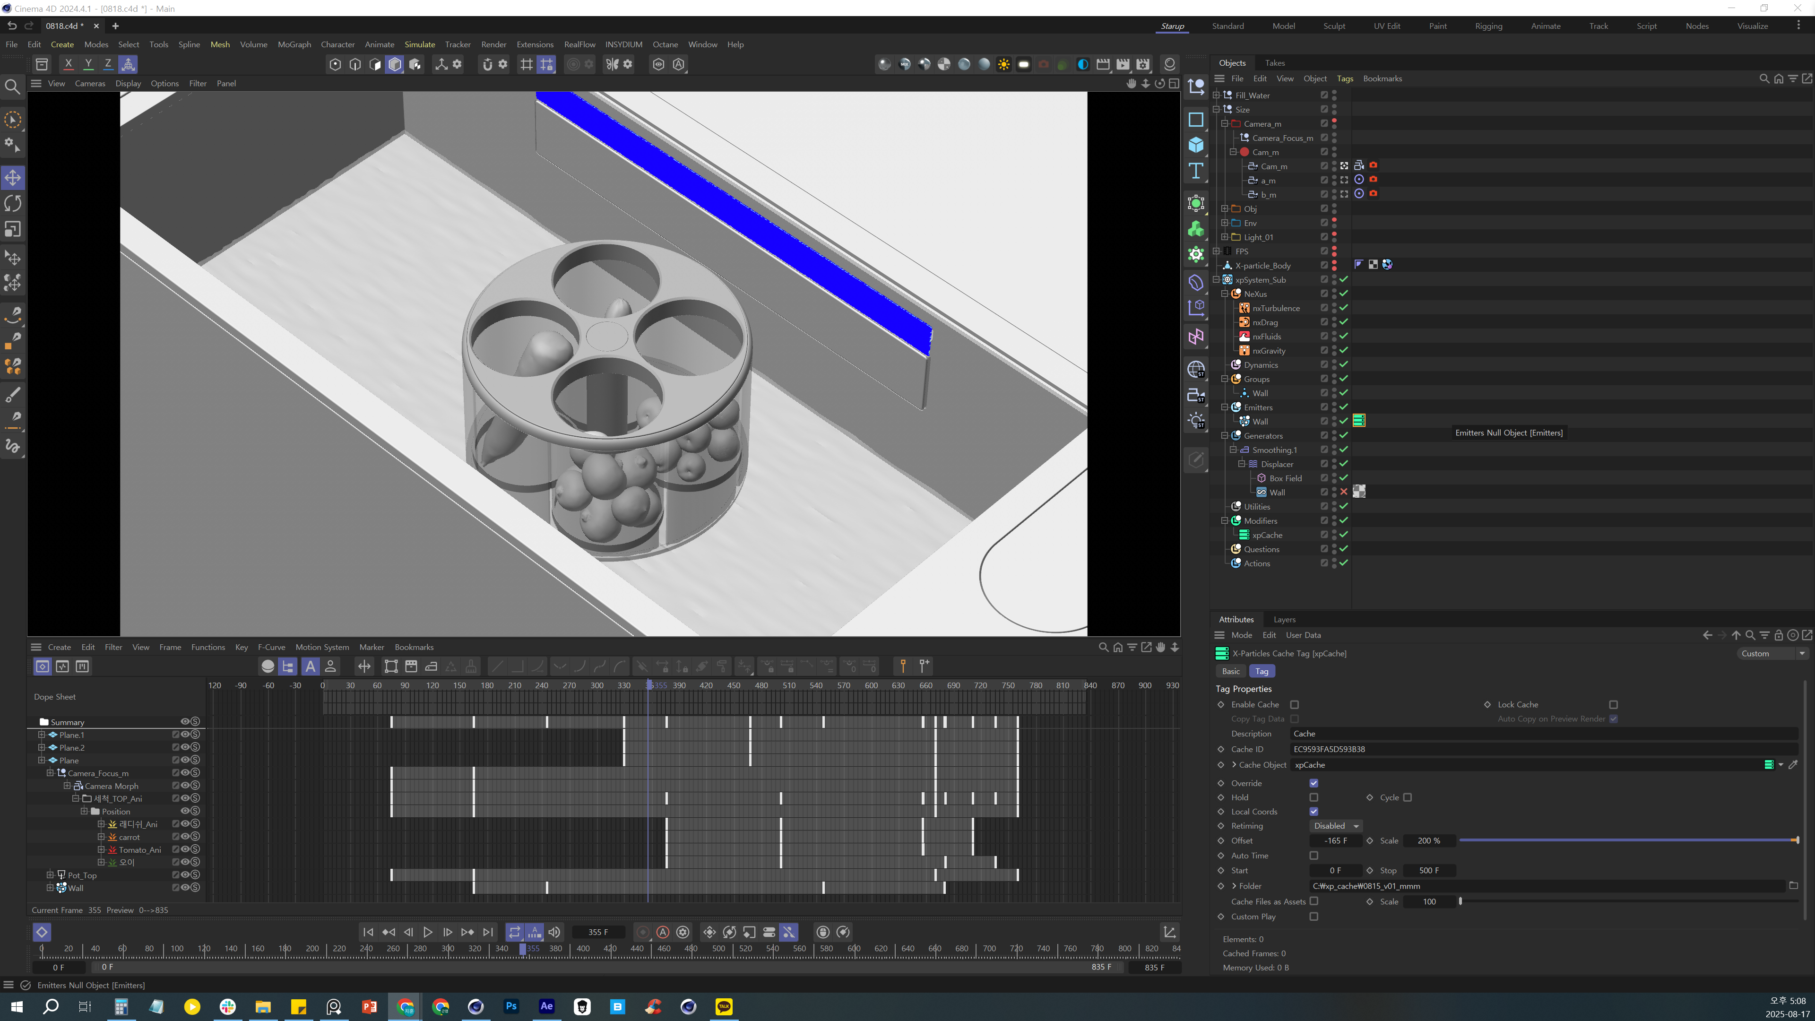
Task: Toggle autokeying button
Action: pyautogui.click(x=662, y=932)
